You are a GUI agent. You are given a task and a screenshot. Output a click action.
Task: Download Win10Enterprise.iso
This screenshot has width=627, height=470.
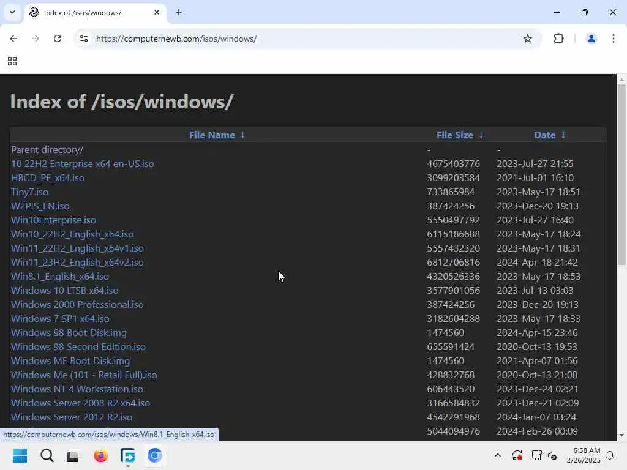pyautogui.click(x=54, y=220)
